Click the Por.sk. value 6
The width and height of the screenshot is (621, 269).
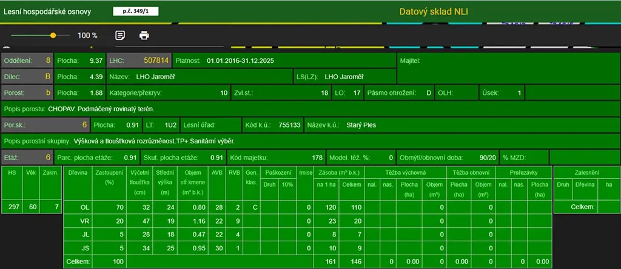tap(84, 125)
